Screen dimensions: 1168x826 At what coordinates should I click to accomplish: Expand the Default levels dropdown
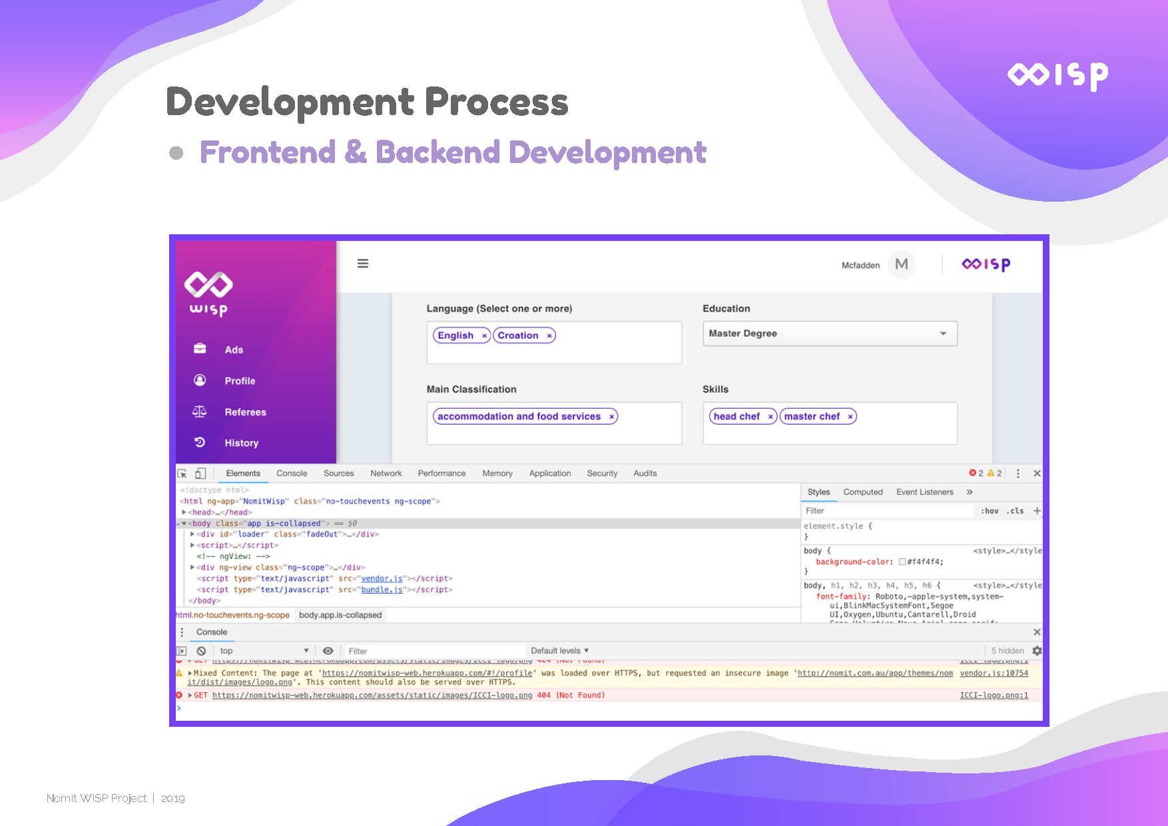pyautogui.click(x=559, y=651)
